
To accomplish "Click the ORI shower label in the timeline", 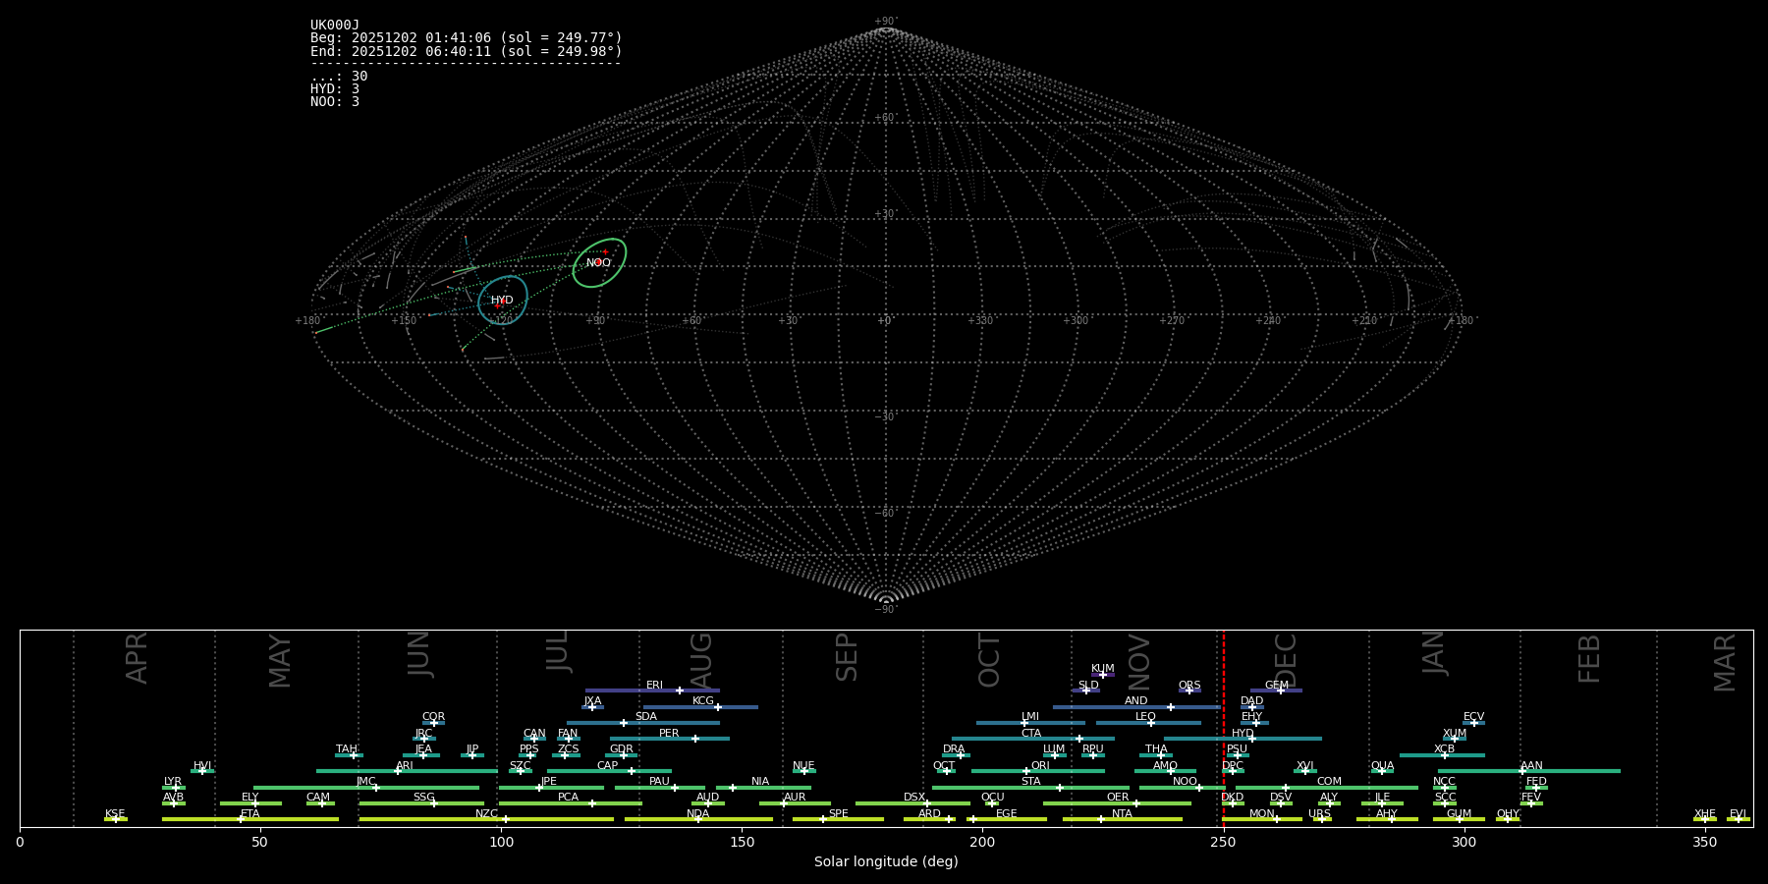I will (1040, 765).
